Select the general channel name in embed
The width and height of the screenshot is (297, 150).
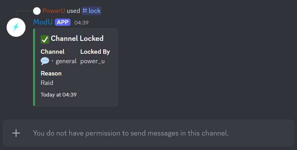point(66,61)
